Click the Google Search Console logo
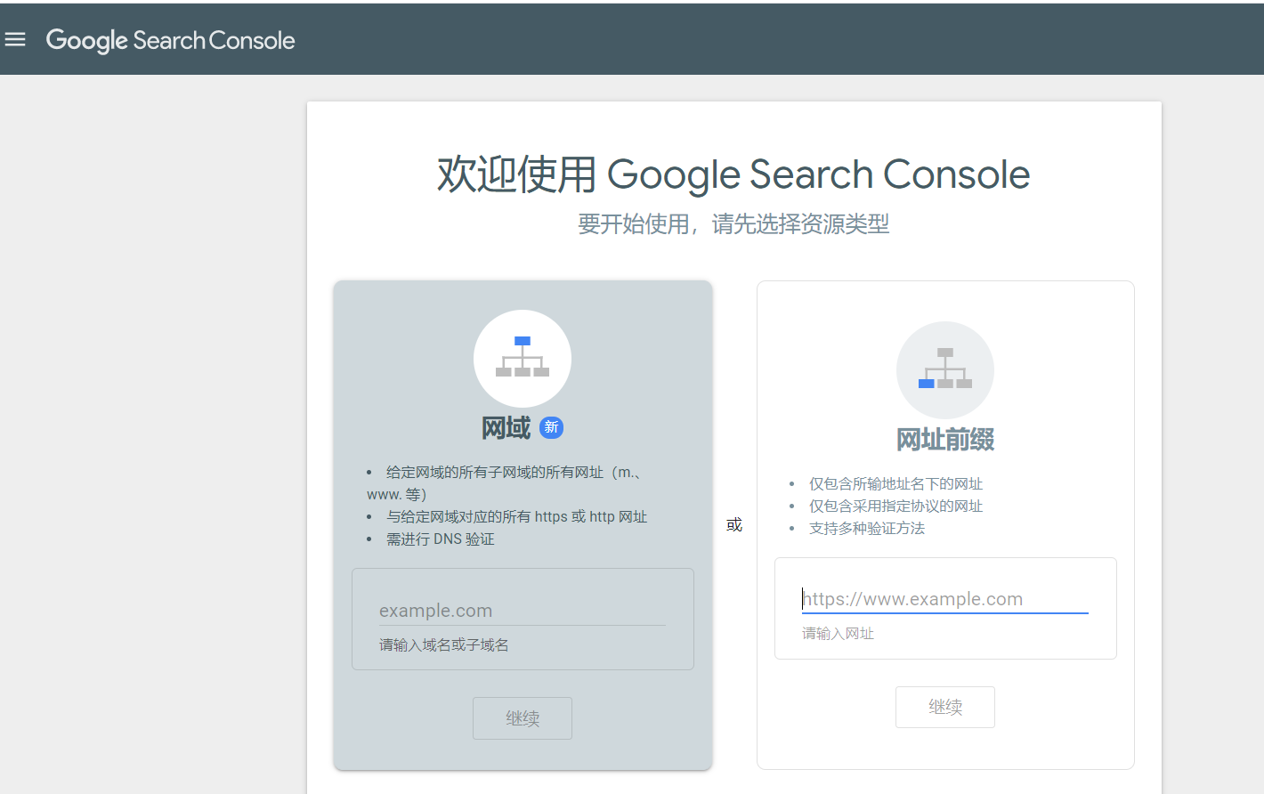The width and height of the screenshot is (1264, 794). click(x=170, y=40)
